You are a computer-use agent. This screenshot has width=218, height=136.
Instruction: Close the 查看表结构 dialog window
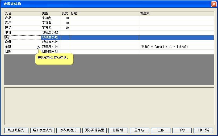point(213,4)
